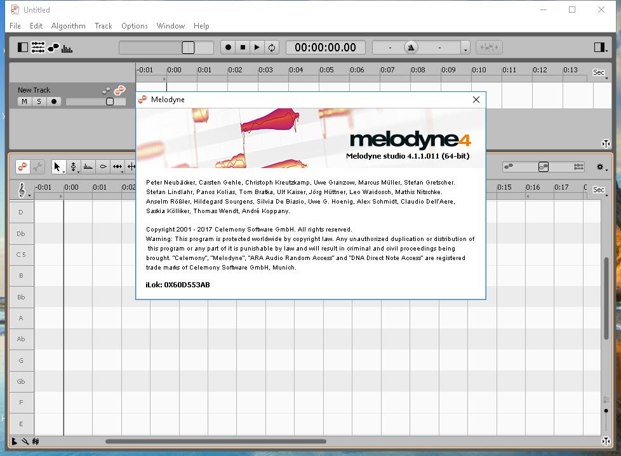Open the File menu
The height and width of the screenshot is (456, 621).
pos(15,26)
